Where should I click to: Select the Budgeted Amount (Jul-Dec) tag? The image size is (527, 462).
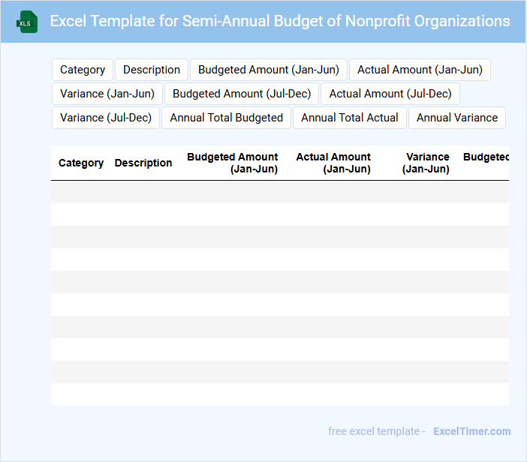242,94
